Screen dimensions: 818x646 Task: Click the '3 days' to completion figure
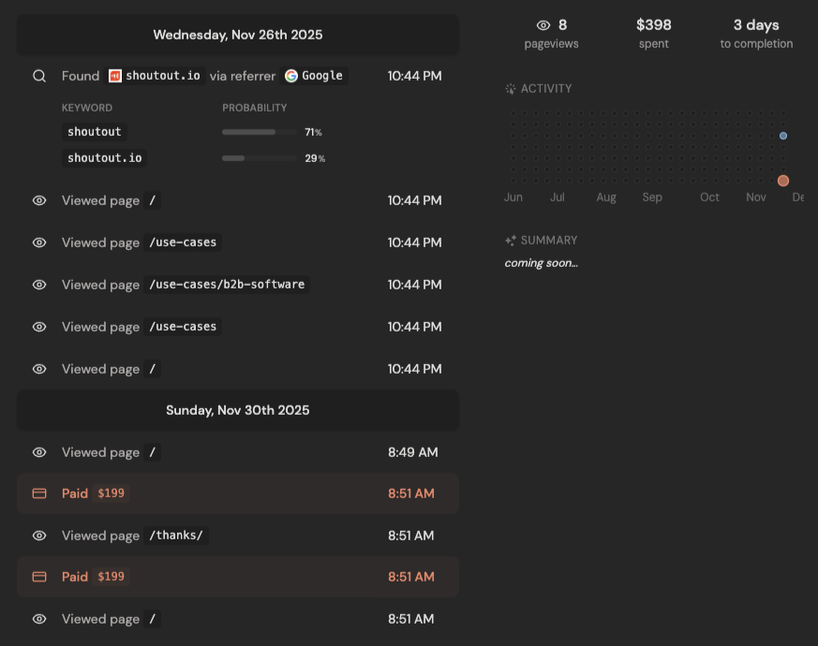point(756,25)
